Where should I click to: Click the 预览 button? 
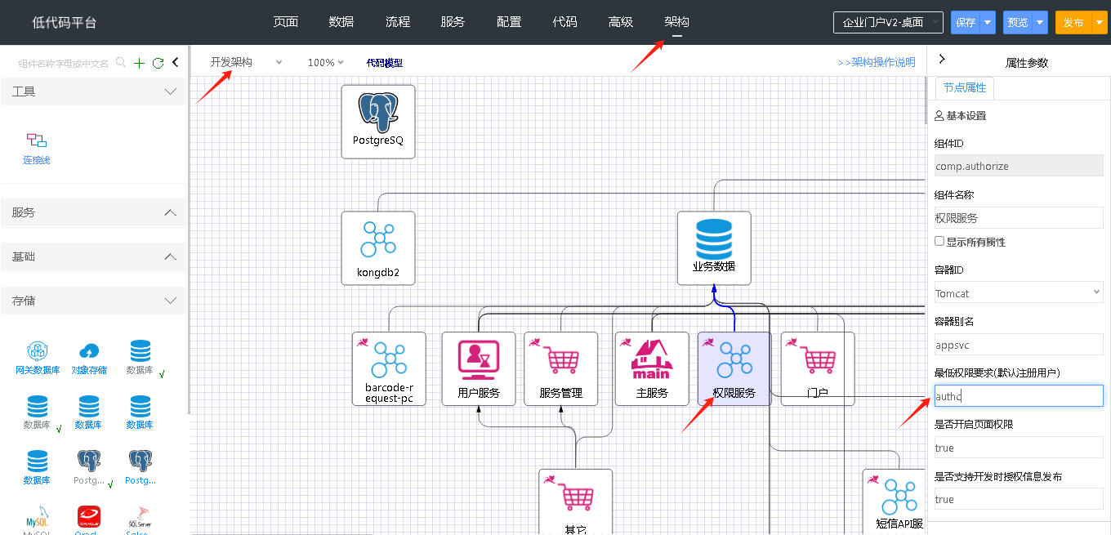pyautogui.click(x=1018, y=22)
